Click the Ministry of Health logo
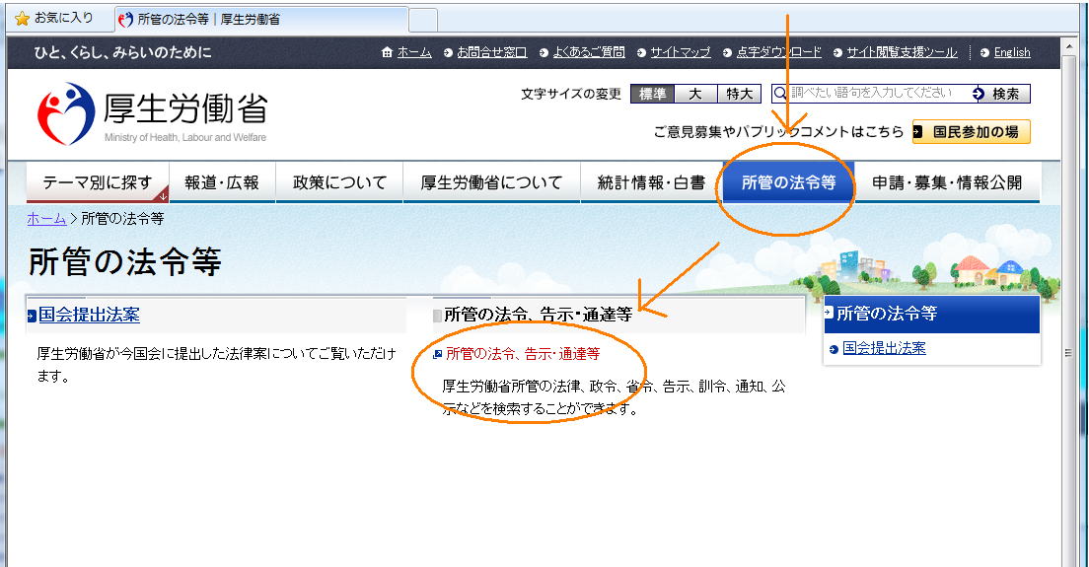Viewport: 1089px width, 567px height. point(65,113)
